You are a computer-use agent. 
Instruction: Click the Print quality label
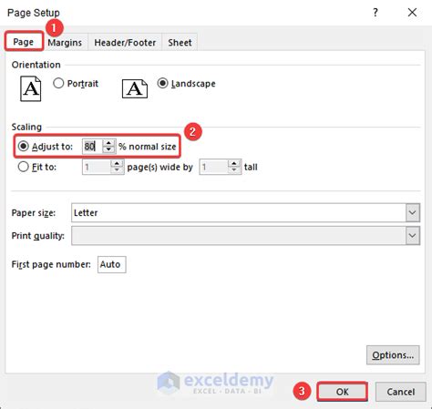tap(38, 236)
